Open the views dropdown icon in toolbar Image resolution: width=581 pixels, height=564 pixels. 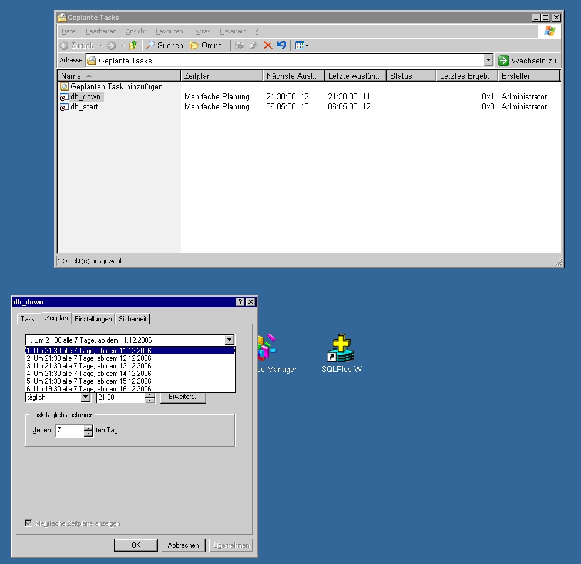pos(301,46)
